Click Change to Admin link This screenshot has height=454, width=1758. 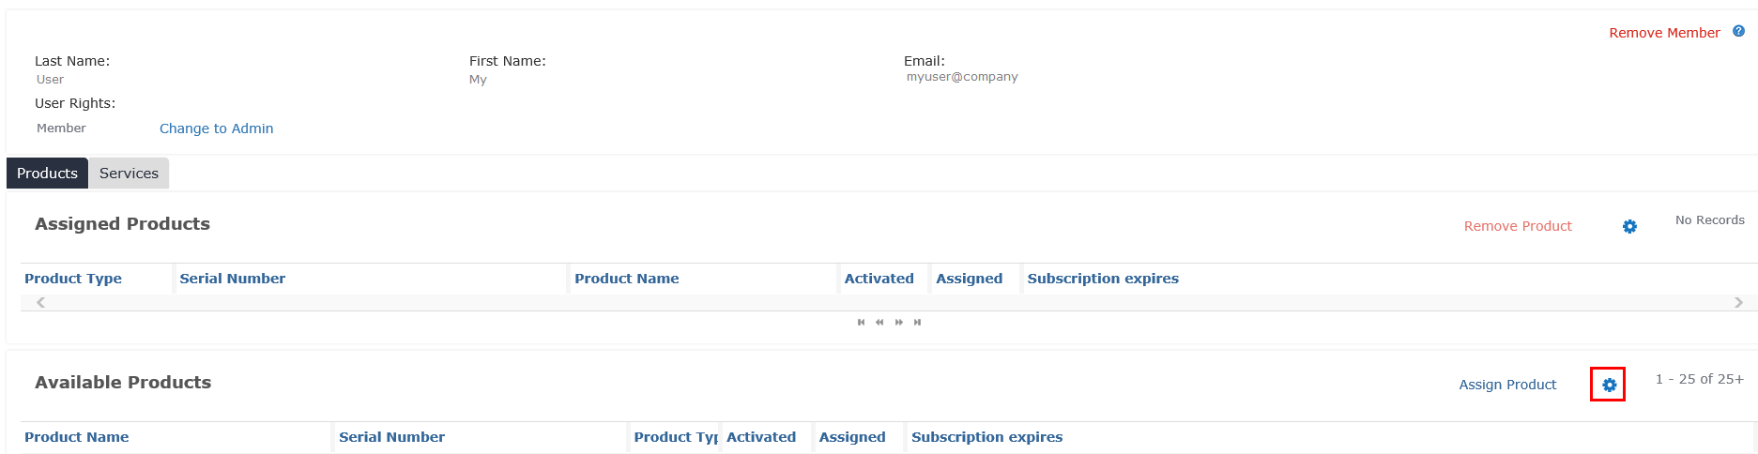[x=216, y=129]
